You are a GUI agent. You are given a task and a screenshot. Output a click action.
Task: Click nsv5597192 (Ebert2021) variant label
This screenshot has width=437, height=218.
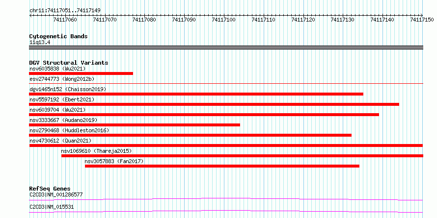point(62,99)
